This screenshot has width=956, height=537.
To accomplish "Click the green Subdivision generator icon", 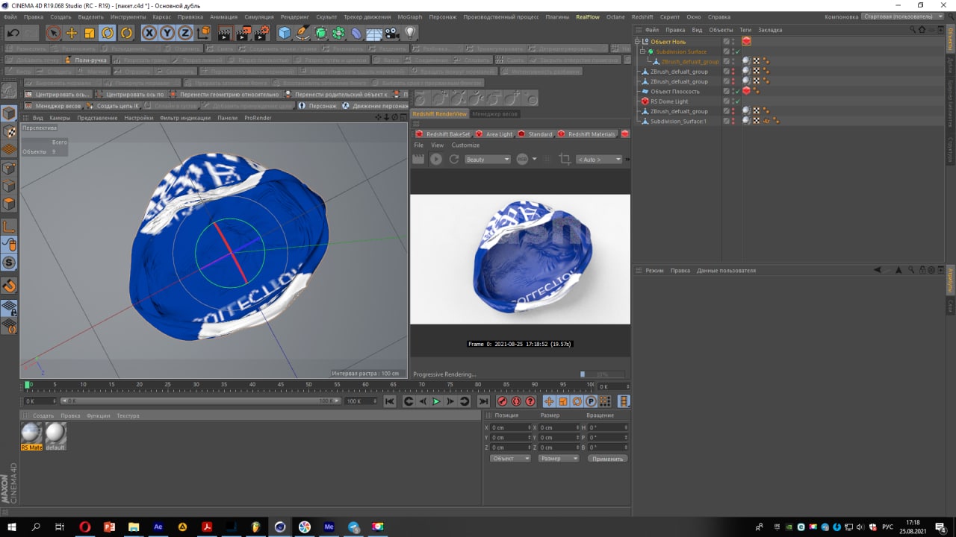I will pyautogui.click(x=320, y=33).
